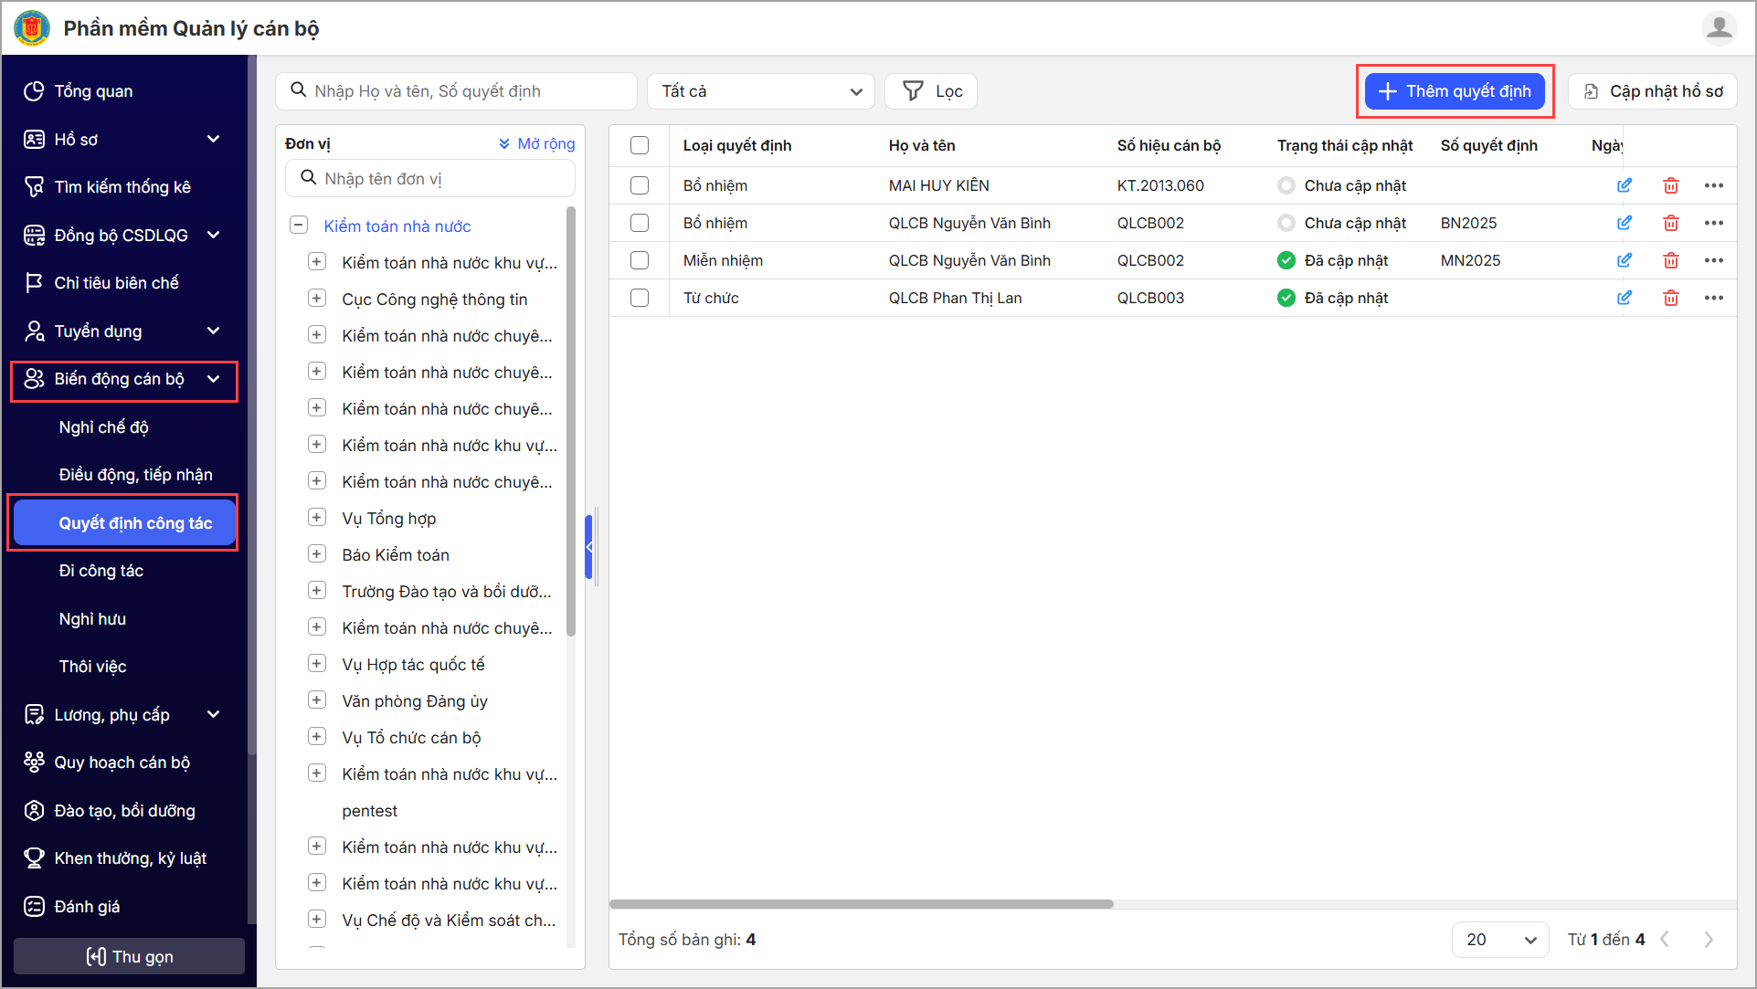Click Mở rộng link in unit panel
Viewport: 1757px width, 989px height.
tap(537, 143)
